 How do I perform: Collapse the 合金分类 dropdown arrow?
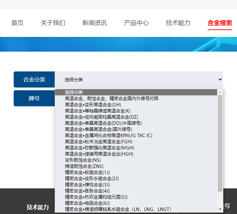[x=220, y=79]
